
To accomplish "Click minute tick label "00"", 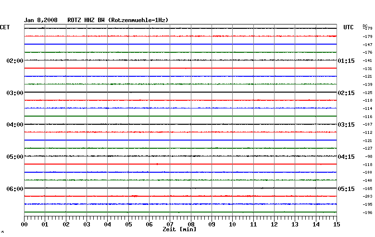I will pyautogui.click(x=24, y=225).
